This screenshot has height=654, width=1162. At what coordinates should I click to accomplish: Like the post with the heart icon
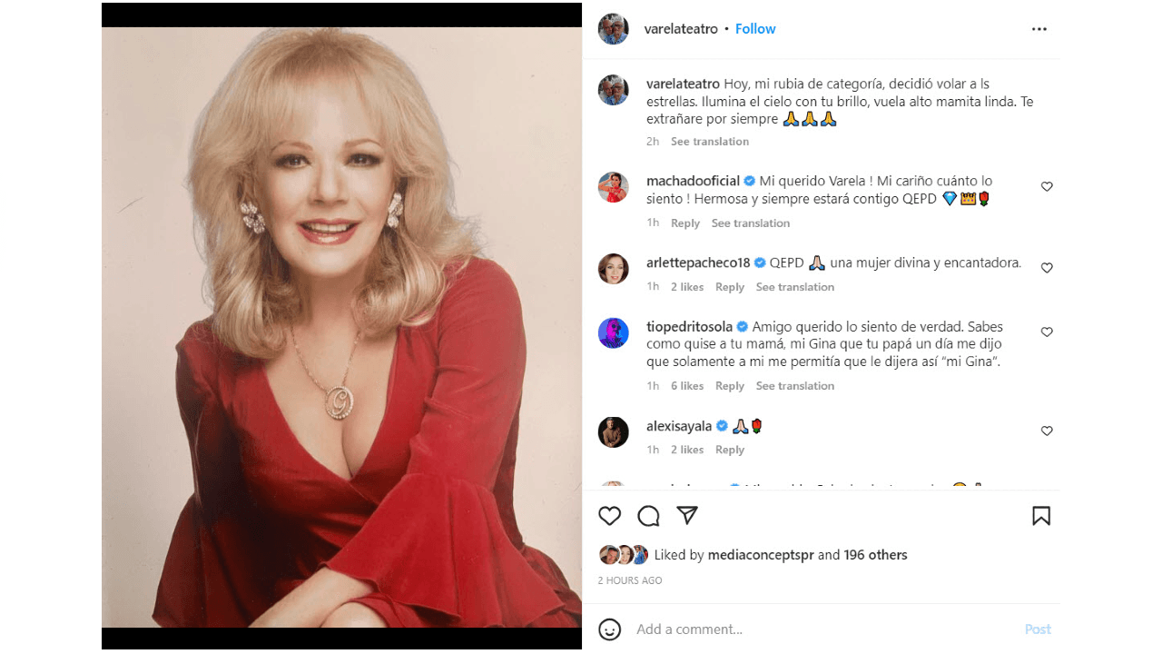(x=609, y=516)
